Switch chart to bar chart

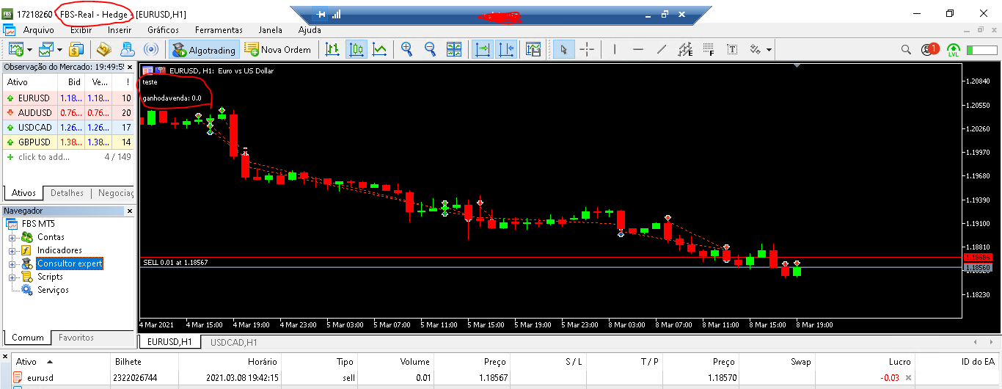point(332,49)
